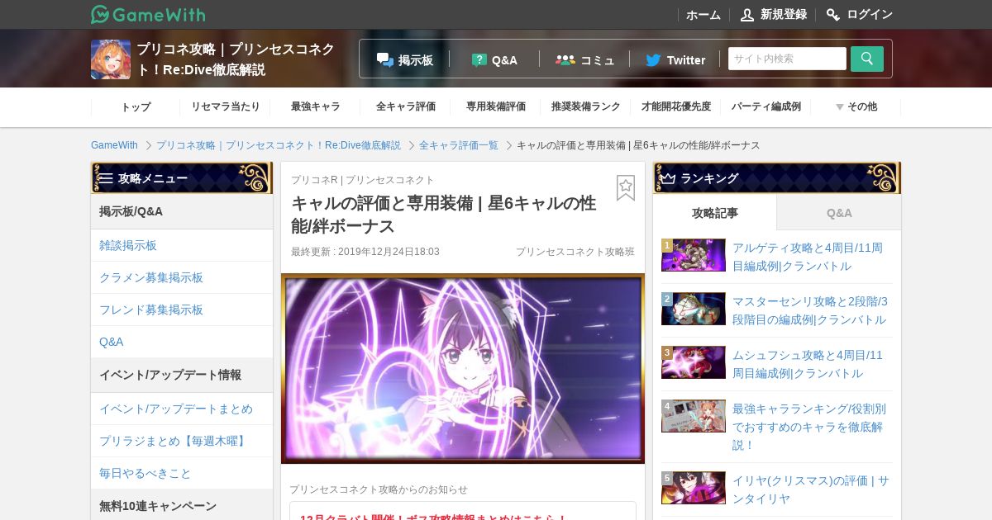Click 最終更新 2019年12月24日 date text

point(365,252)
